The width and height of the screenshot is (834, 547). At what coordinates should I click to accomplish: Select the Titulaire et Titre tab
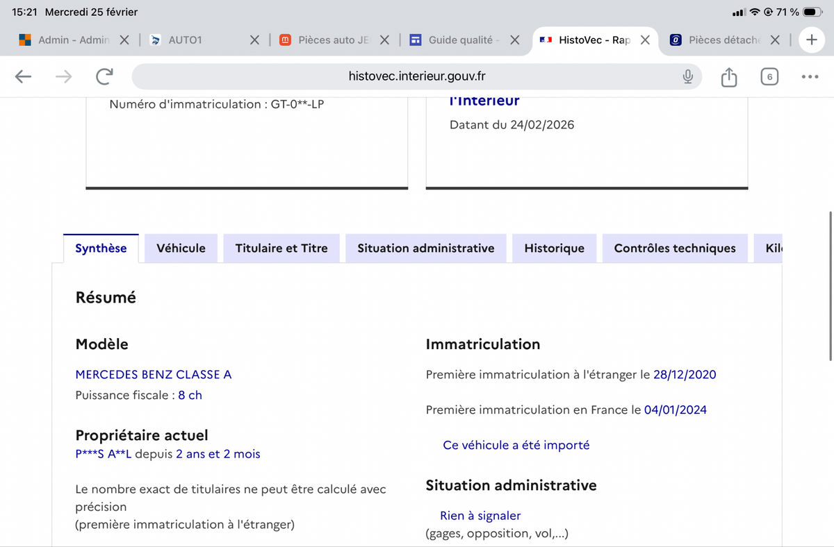click(281, 248)
